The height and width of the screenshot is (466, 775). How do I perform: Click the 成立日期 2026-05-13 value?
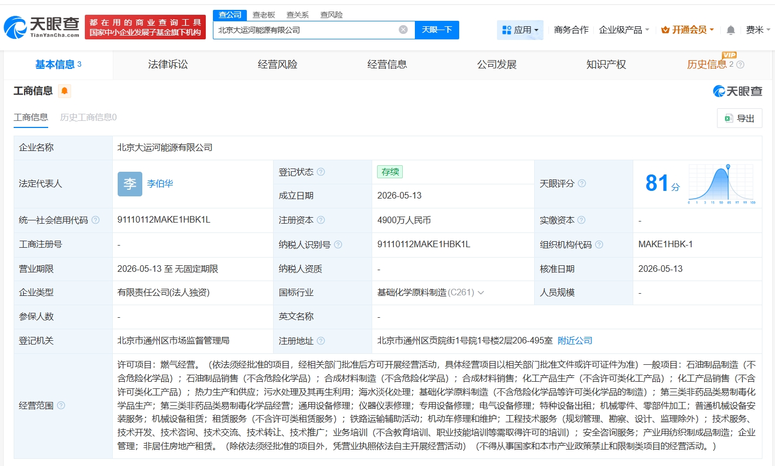400,196
